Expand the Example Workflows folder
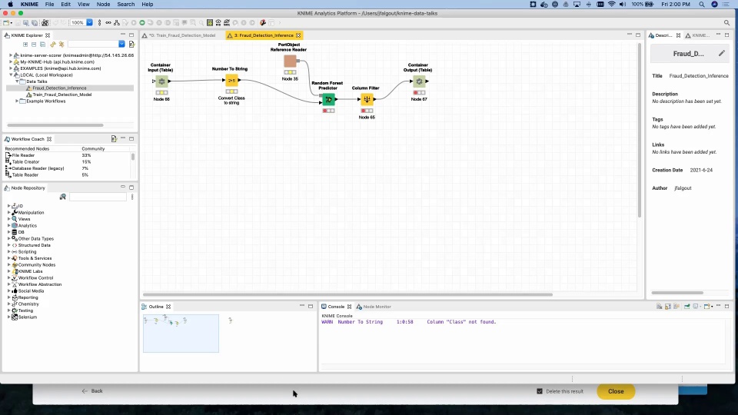This screenshot has width=738, height=415. click(x=17, y=101)
